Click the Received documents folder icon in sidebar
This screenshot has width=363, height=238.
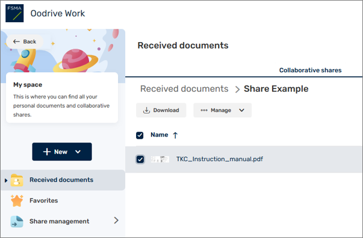(17, 180)
